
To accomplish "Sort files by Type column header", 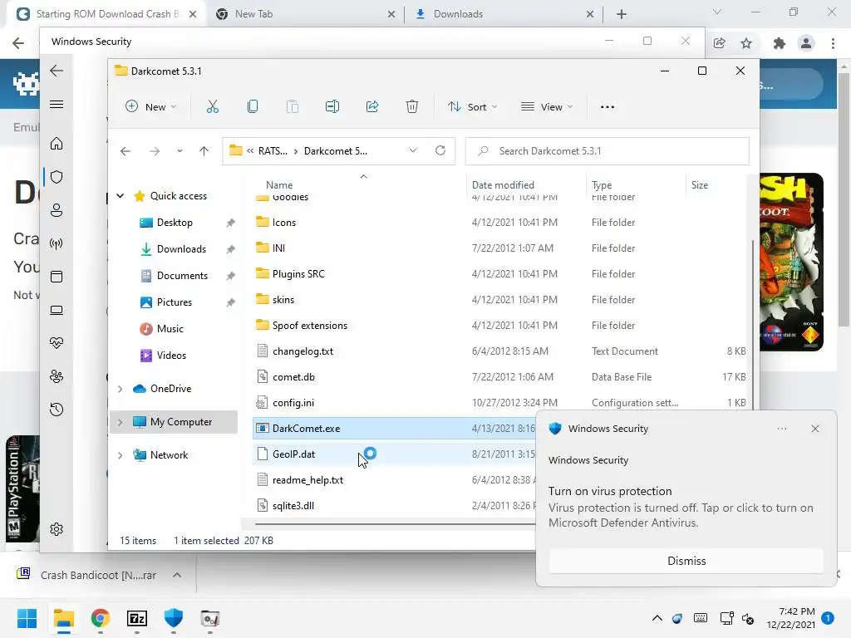I will [x=602, y=185].
